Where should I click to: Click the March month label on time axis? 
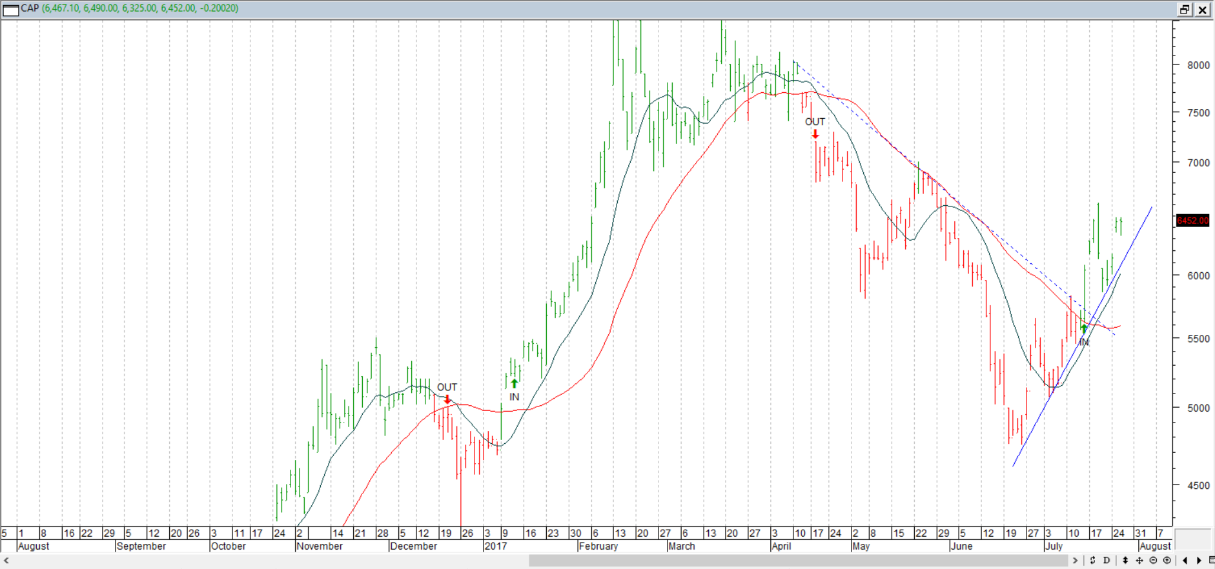682,546
